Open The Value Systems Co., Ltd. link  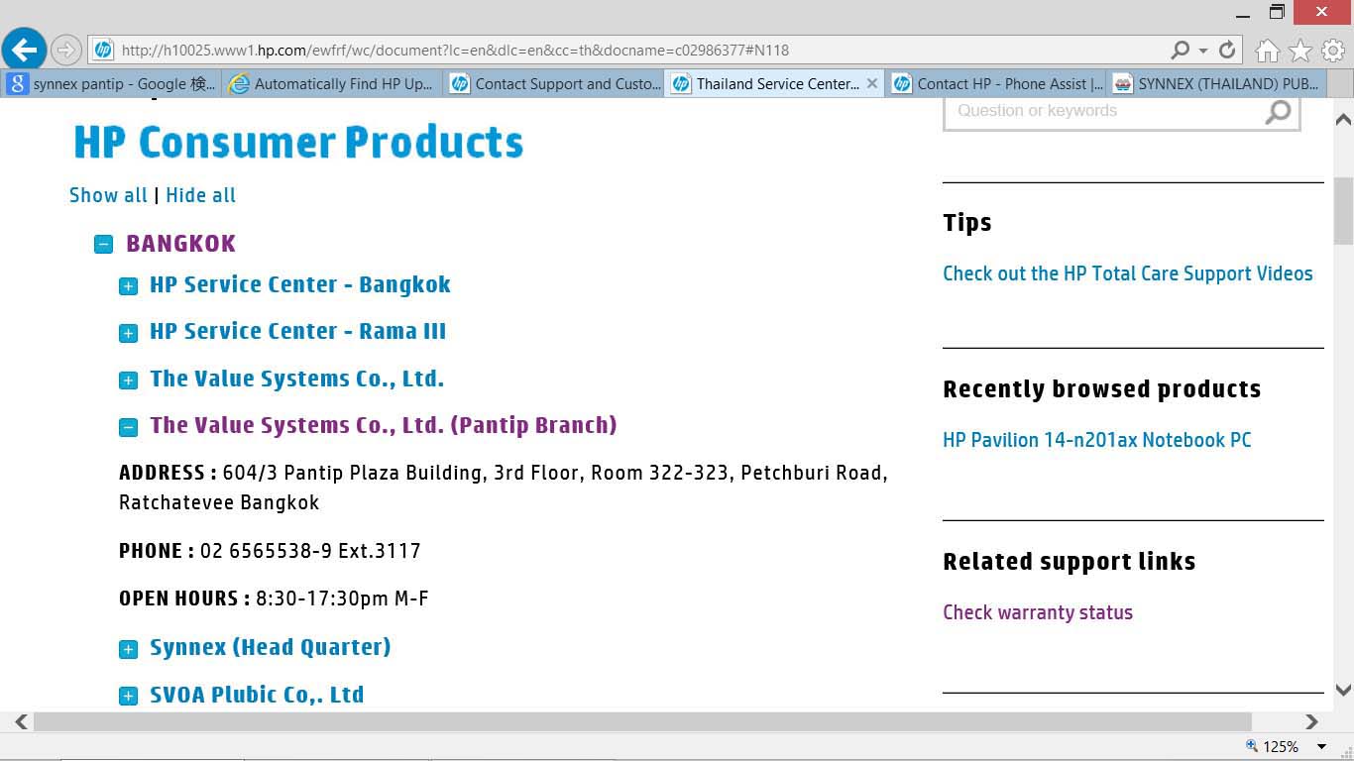click(296, 379)
